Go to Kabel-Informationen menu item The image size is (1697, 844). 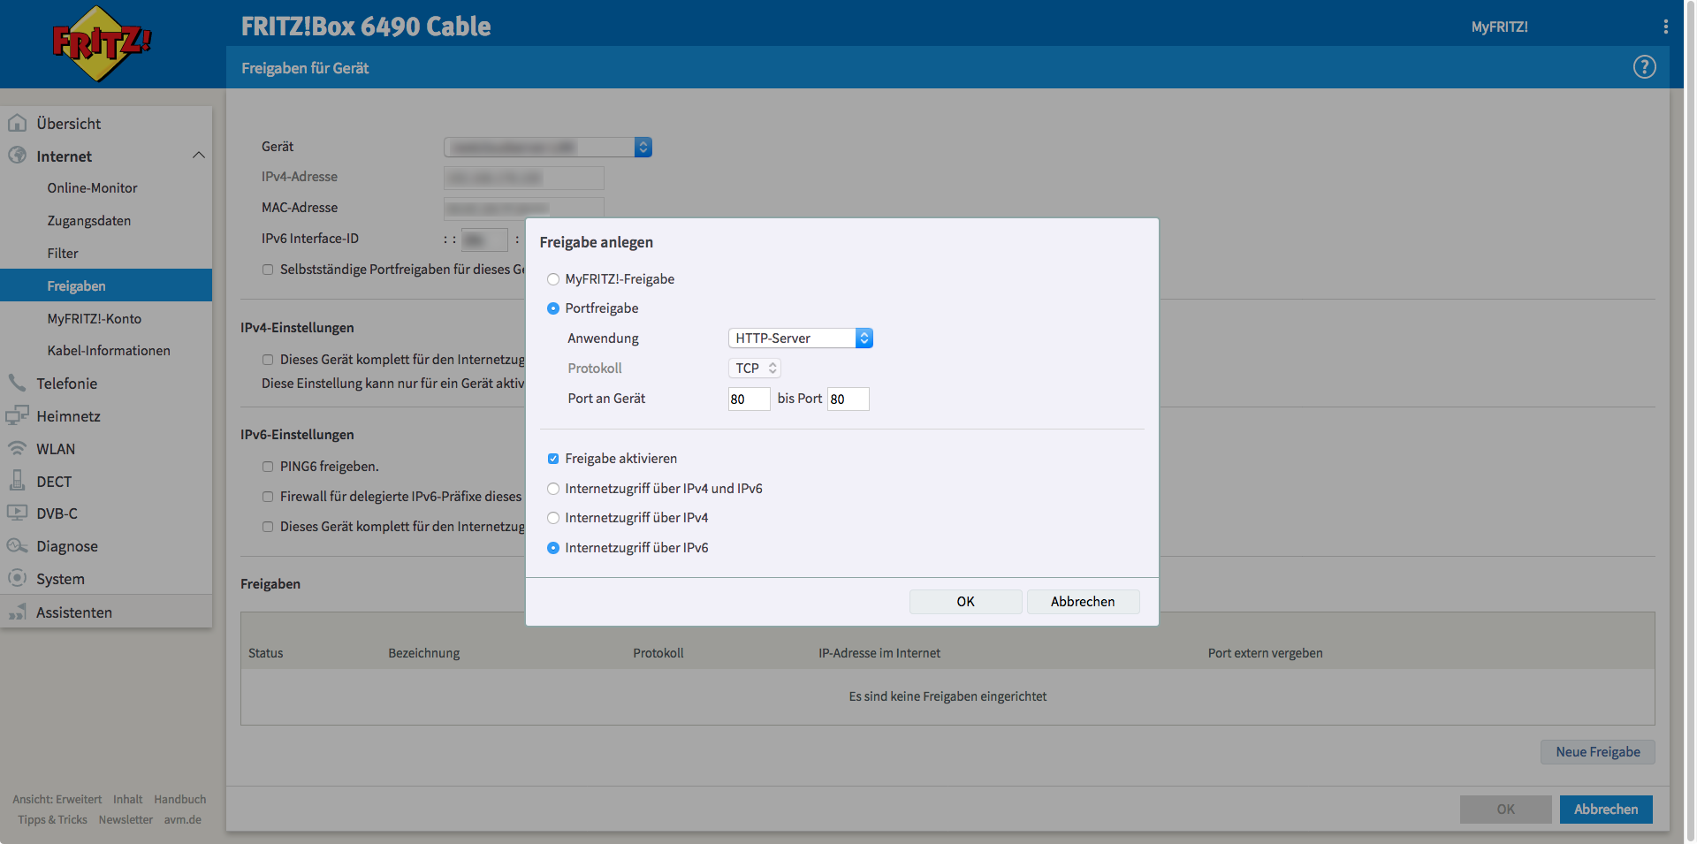(x=108, y=351)
